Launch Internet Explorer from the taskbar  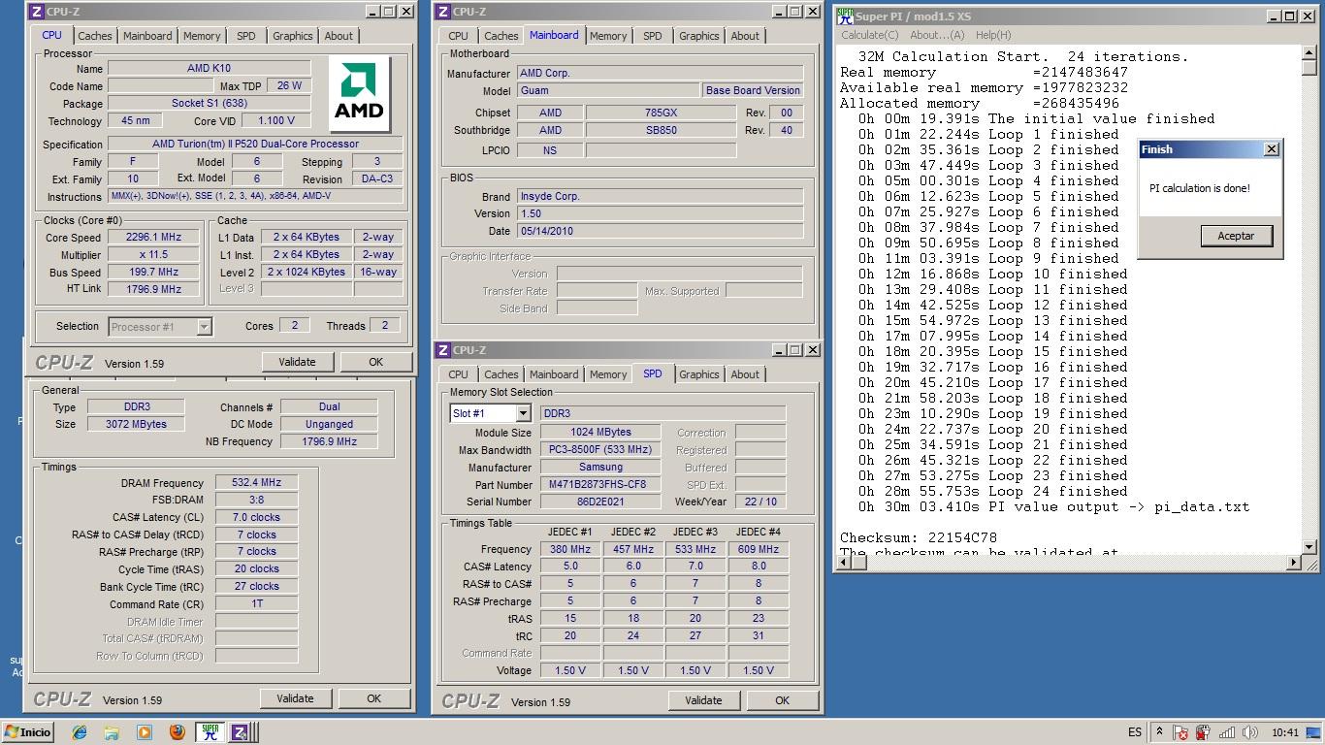coord(79,732)
